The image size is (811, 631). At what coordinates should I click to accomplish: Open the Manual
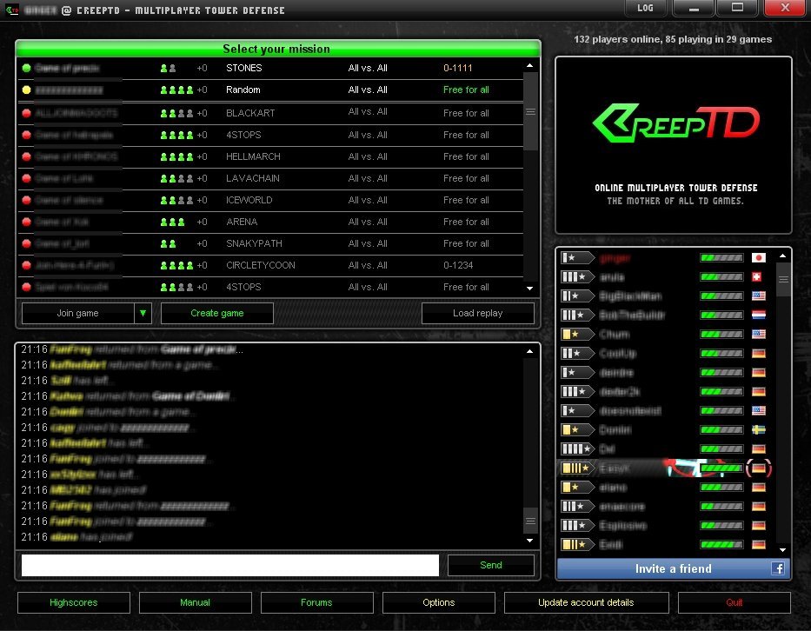pos(195,602)
